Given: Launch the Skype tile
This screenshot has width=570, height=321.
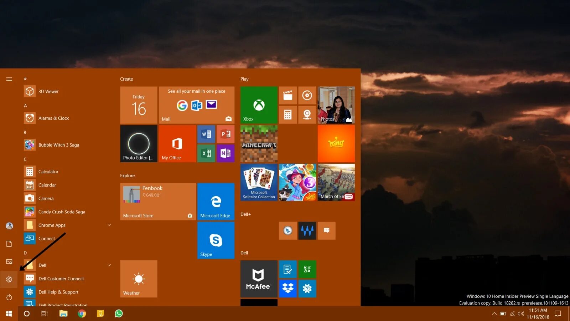Looking at the screenshot, I should pos(216,240).
